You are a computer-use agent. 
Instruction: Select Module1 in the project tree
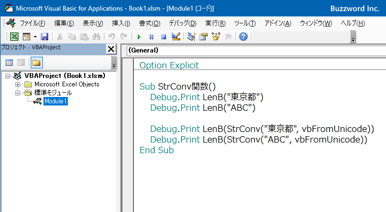tap(56, 101)
